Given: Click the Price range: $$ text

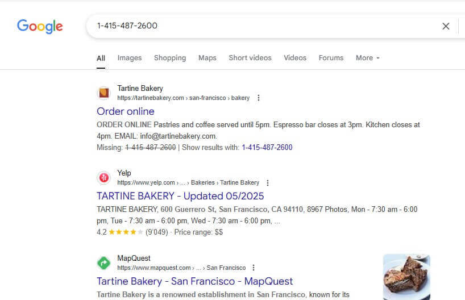Looking at the screenshot, I should [x=198, y=232].
